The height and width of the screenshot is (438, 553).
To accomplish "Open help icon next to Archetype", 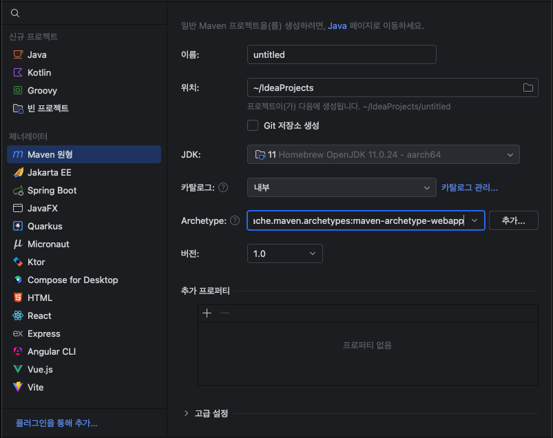I will [235, 220].
